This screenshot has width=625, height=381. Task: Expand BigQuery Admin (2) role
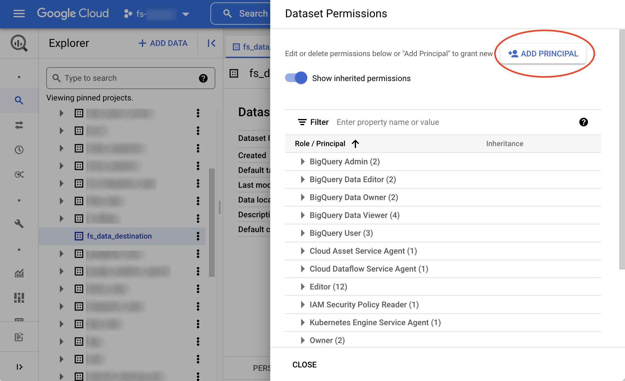coord(303,162)
